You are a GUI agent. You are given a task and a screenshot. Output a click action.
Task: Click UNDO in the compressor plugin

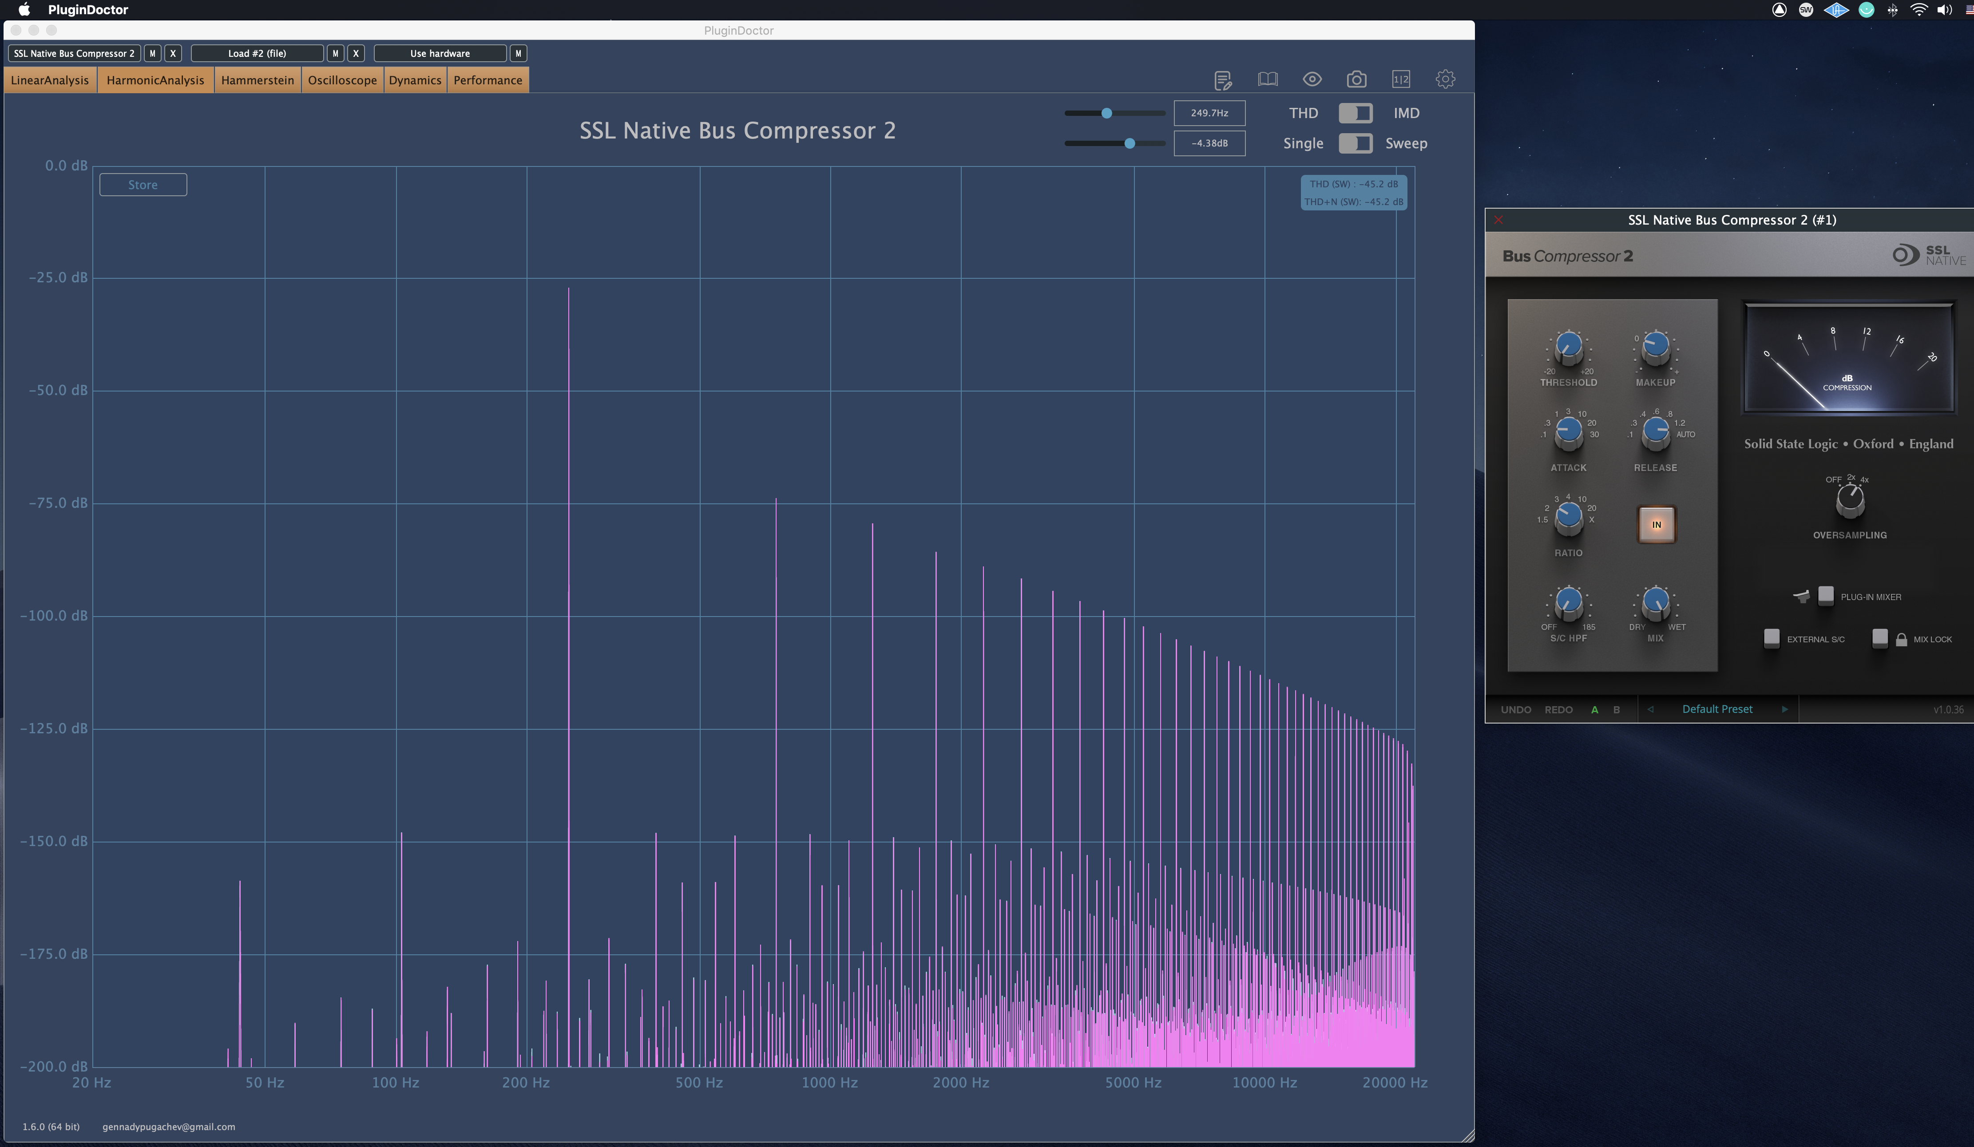[1516, 709]
